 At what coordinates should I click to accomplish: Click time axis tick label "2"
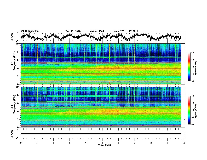click(x=53, y=143)
